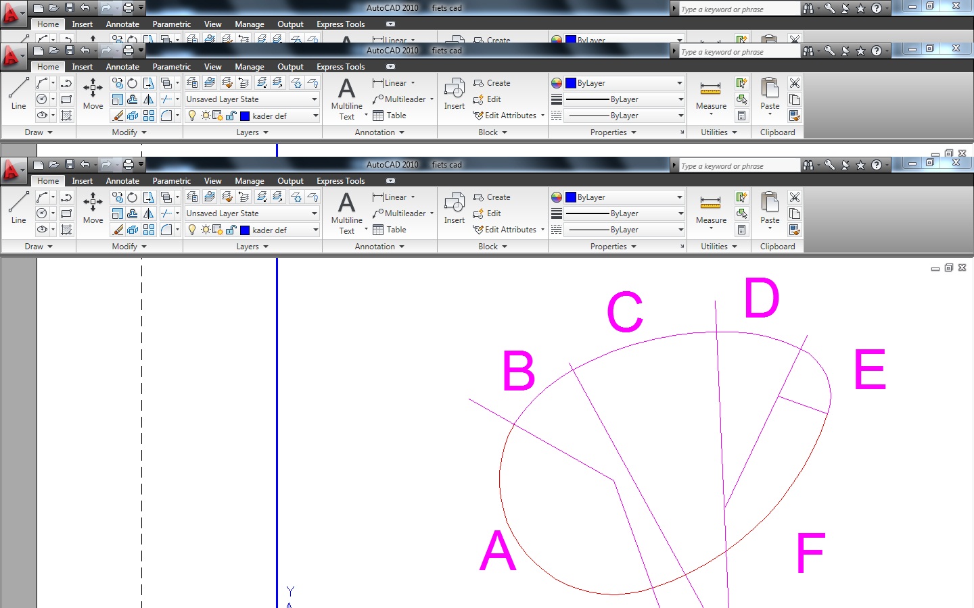
Task: Toggle the kader def layer lightbulb in lowest ribbon
Action: point(192,230)
